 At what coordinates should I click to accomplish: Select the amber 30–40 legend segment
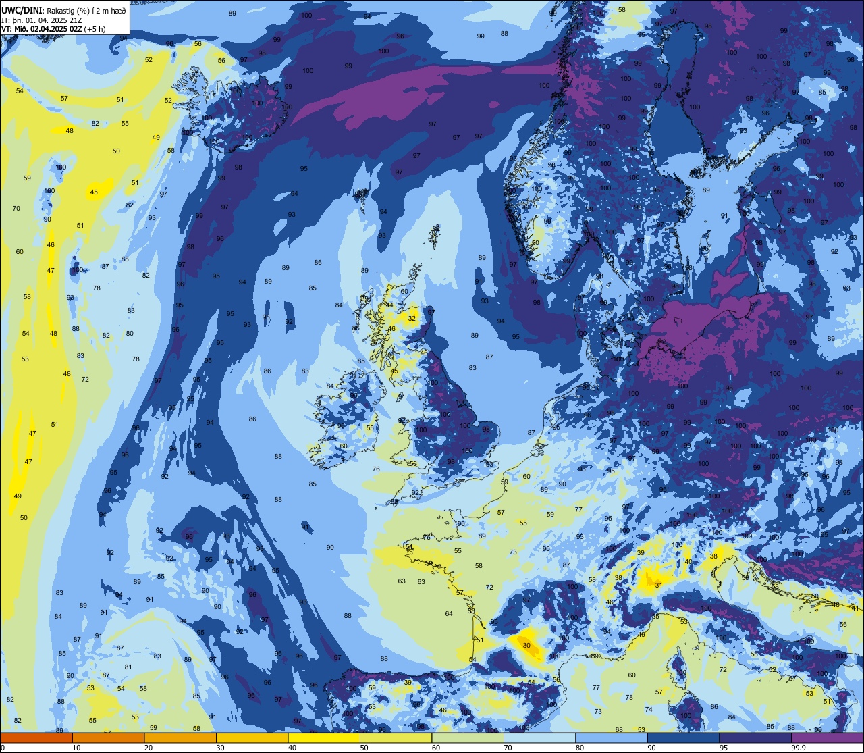tap(252, 737)
